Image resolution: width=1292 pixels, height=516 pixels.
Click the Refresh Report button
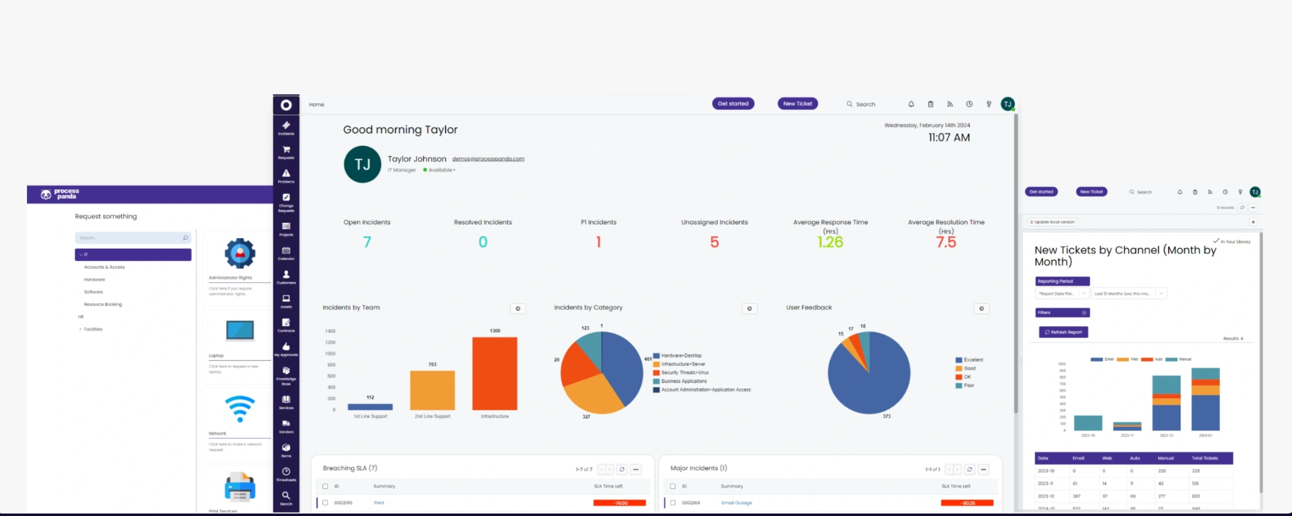coord(1063,332)
